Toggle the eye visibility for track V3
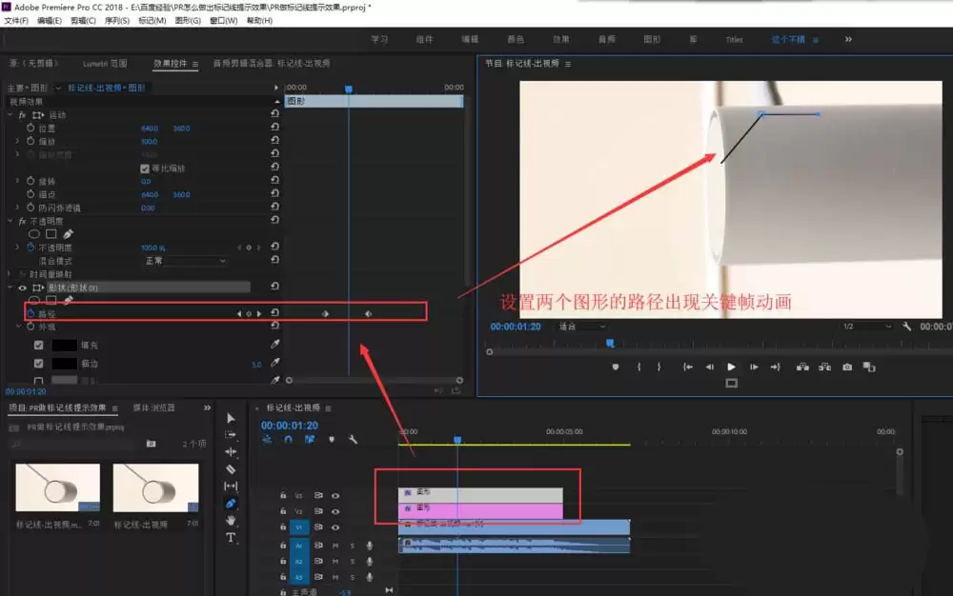The width and height of the screenshot is (953, 596). [x=335, y=495]
